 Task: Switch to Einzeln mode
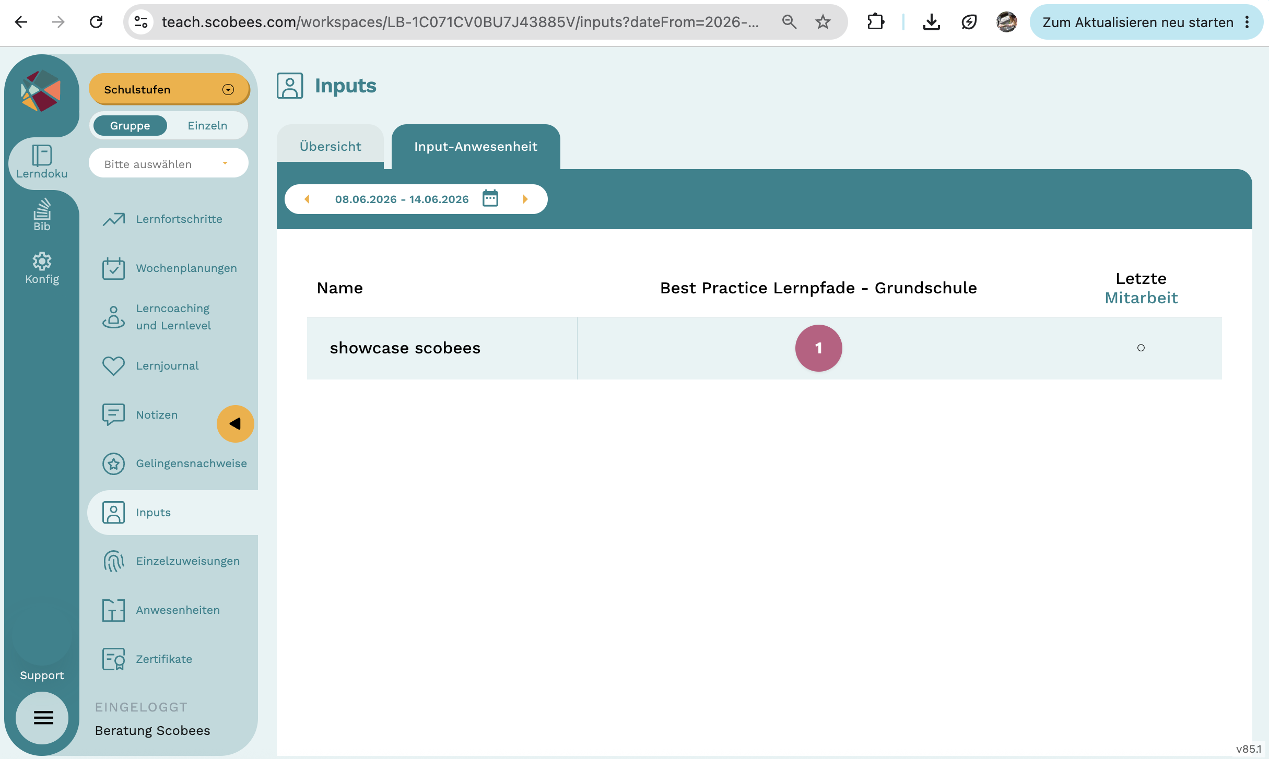[207, 125]
